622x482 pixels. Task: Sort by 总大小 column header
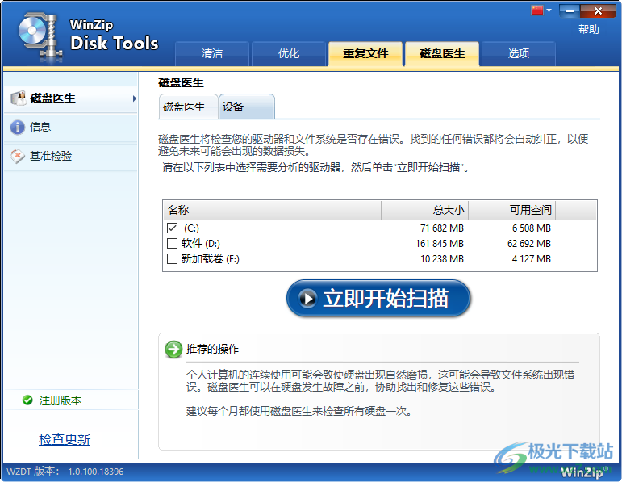point(425,210)
